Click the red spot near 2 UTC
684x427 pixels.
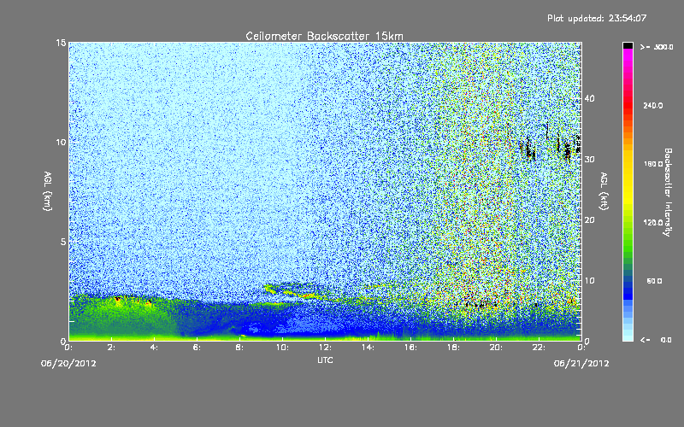pyautogui.click(x=117, y=299)
